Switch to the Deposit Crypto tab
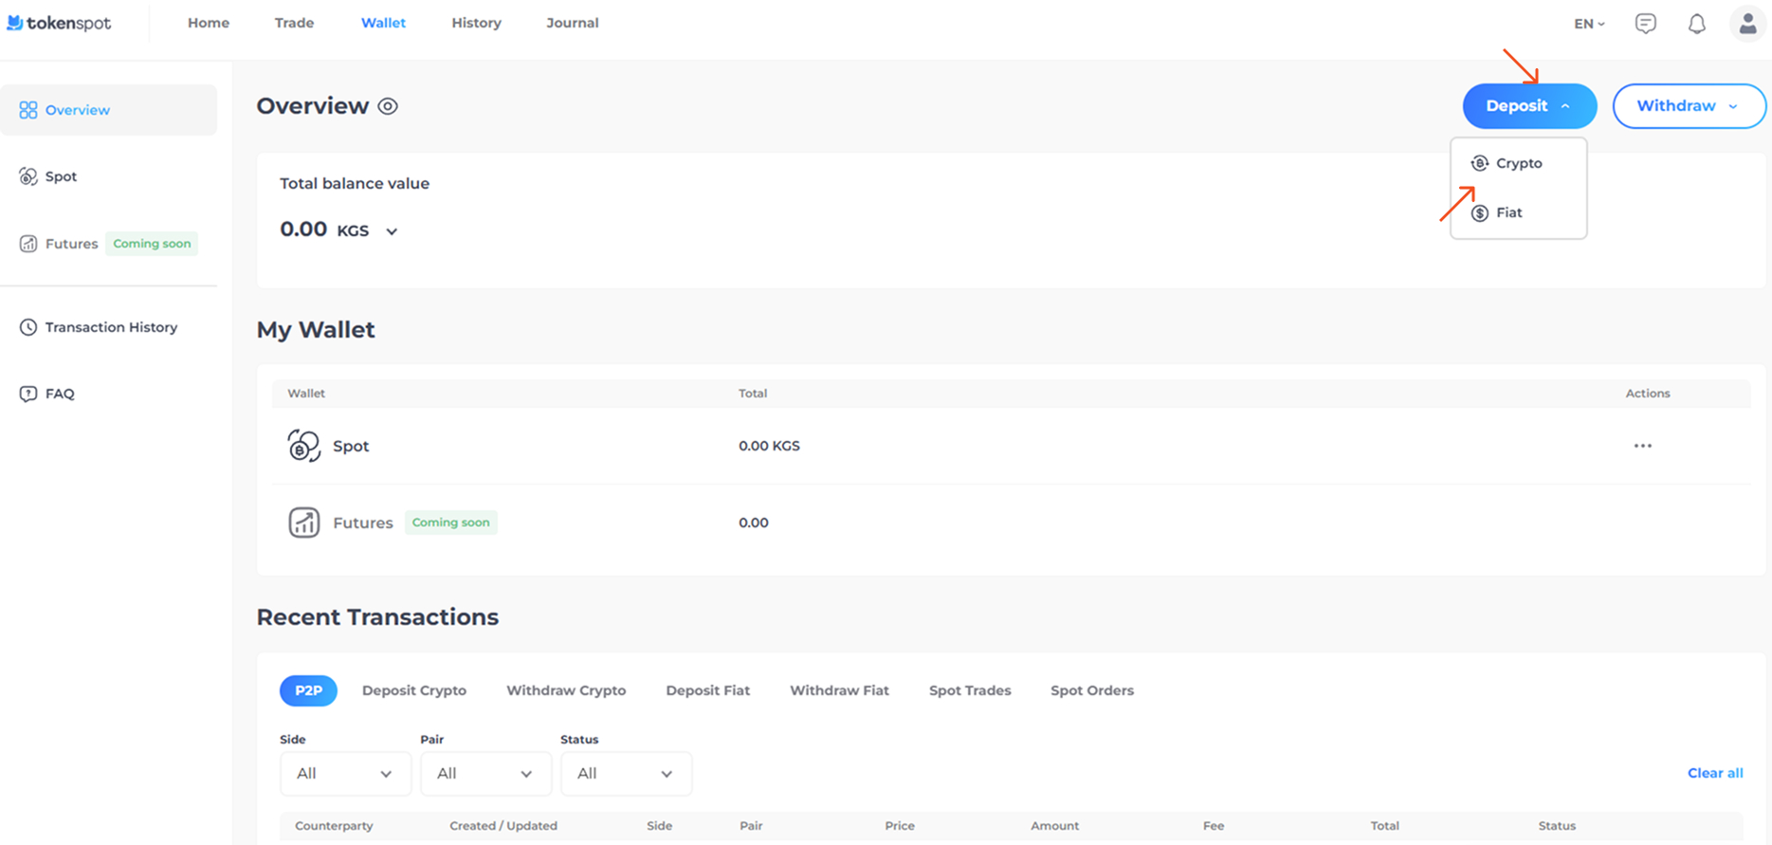This screenshot has width=1772, height=845. point(413,690)
